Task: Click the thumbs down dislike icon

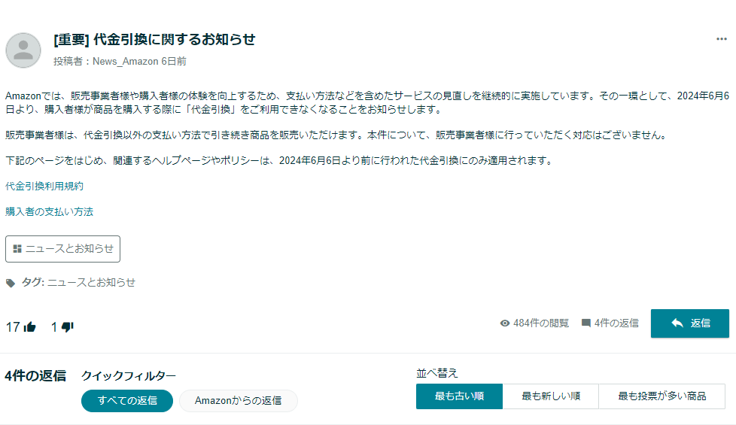Action: pyautogui.click(x=67, y=327)
